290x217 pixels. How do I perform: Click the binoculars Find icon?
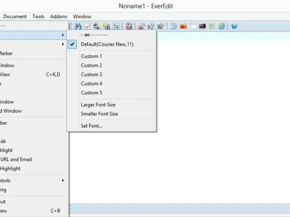(x=78, y=26)
